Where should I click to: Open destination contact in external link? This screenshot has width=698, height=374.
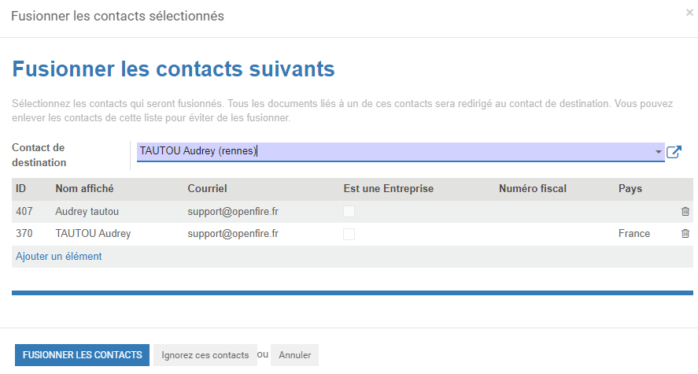tap(674, 152)
